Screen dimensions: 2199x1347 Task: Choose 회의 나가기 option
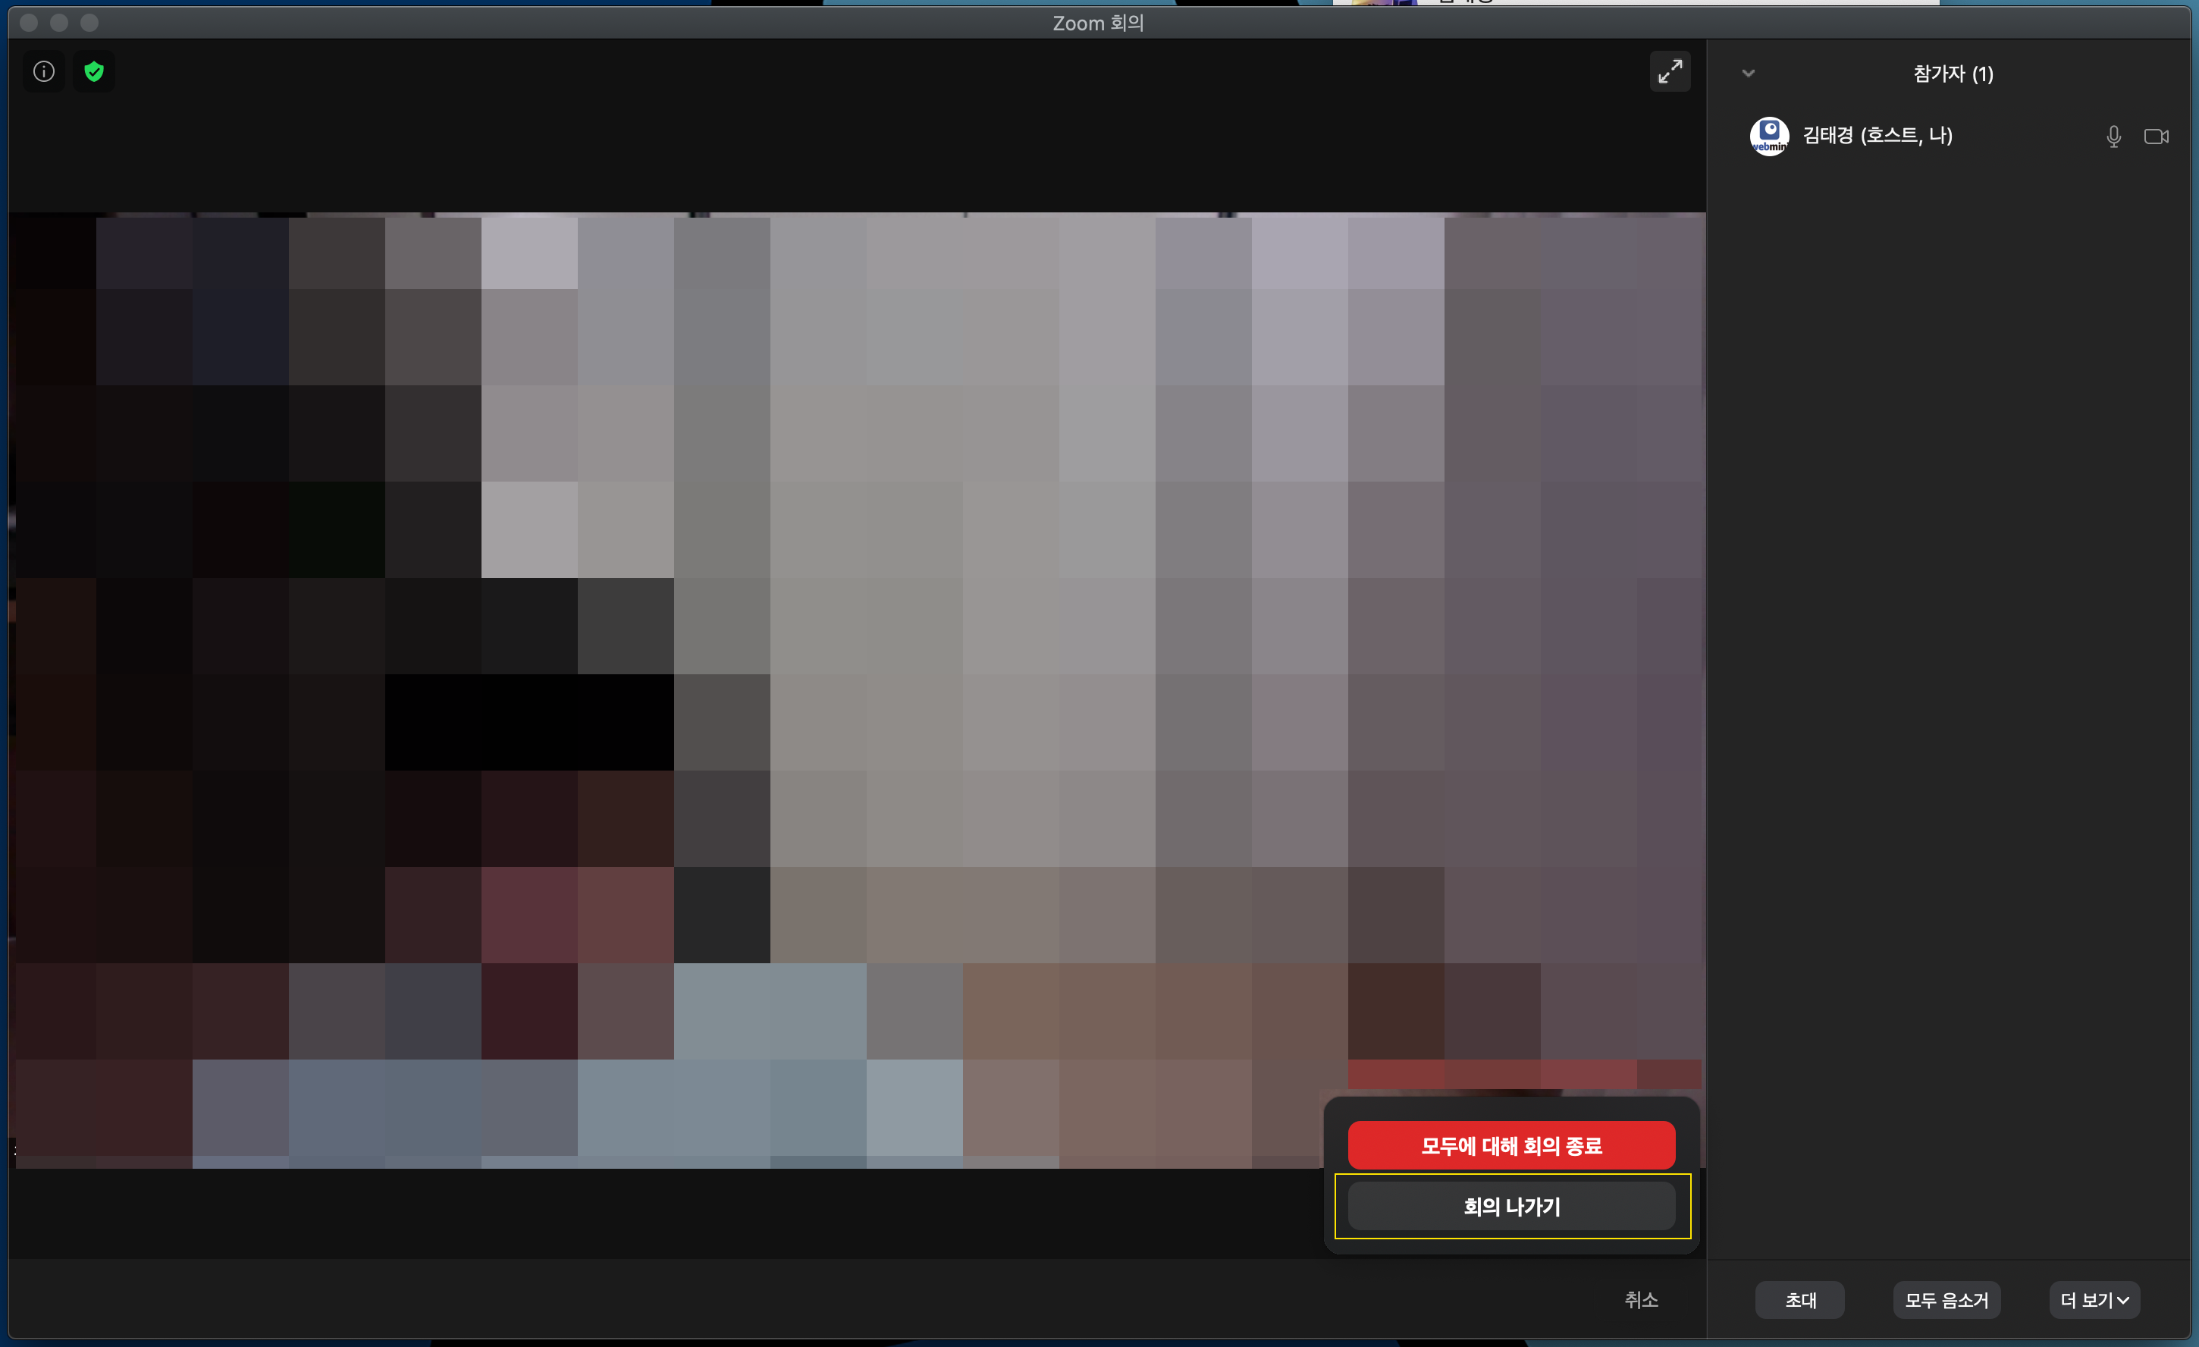1511,1206
